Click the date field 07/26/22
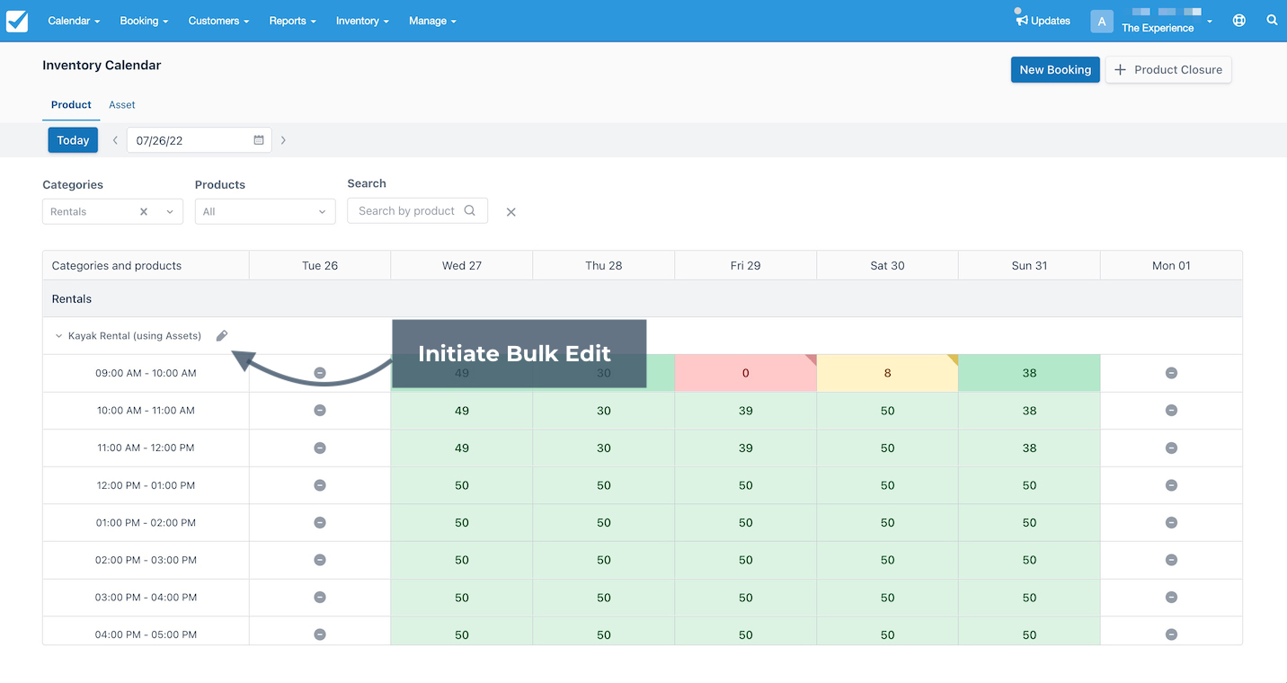This screenshot has height=683, width=1287. pyautogui.click(x=200, y=140)
